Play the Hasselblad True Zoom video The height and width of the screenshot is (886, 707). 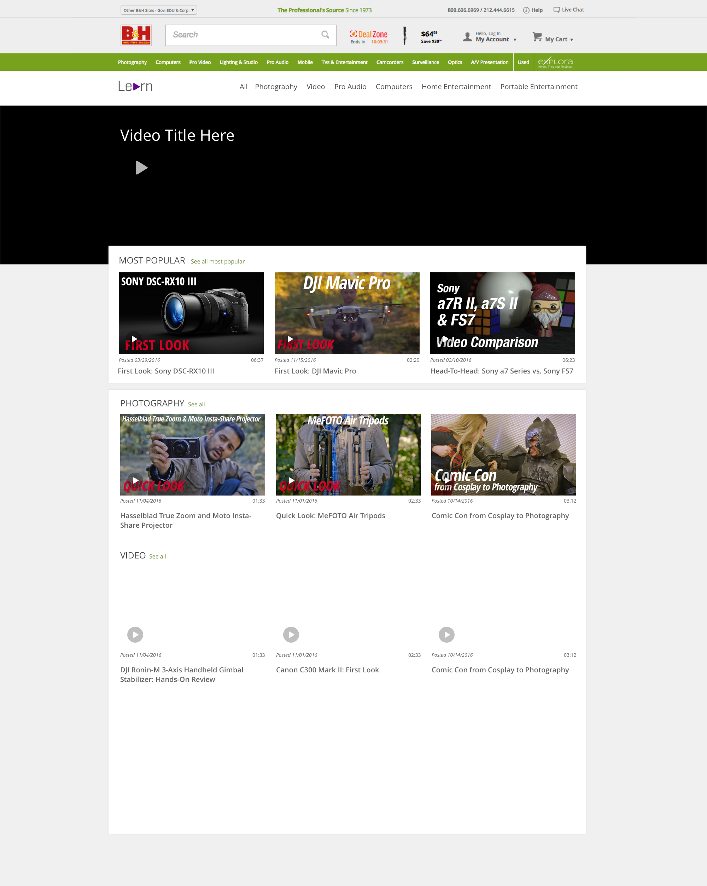point(135,480)
